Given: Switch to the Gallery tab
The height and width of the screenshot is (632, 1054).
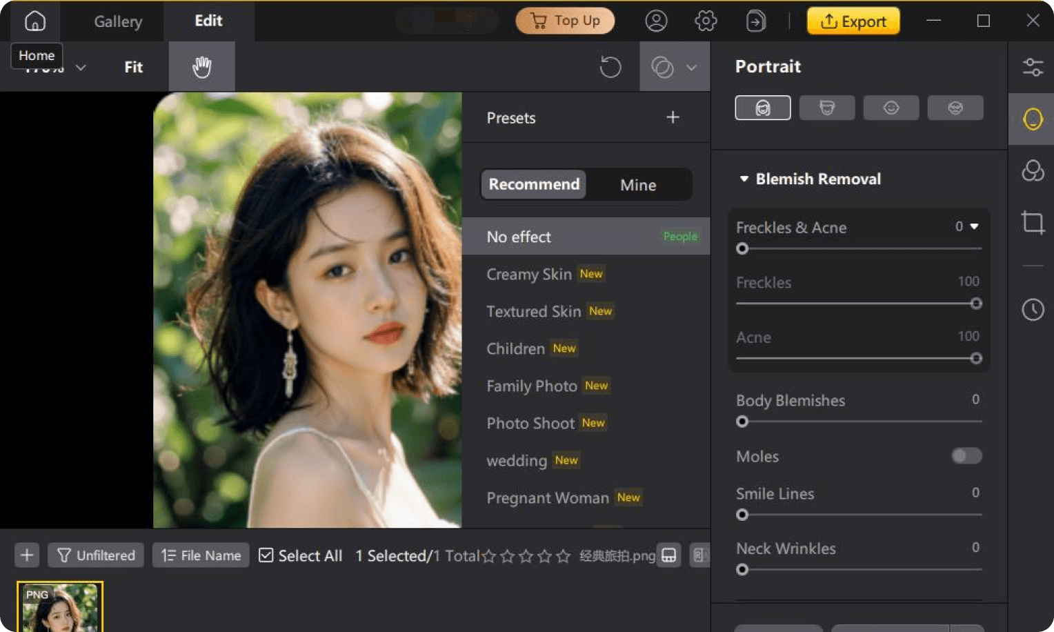Looking at the screenshot, I should (x=117, y=21).
